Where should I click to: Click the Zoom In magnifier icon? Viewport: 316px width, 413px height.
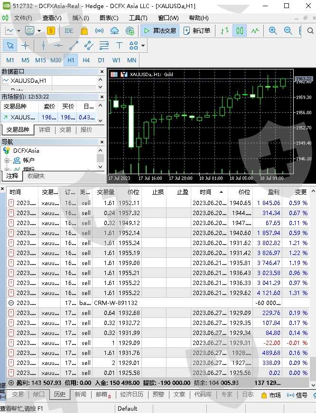[273, 30]
